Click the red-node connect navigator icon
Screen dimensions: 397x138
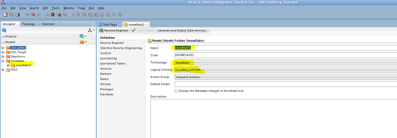(x=90, y=30)
